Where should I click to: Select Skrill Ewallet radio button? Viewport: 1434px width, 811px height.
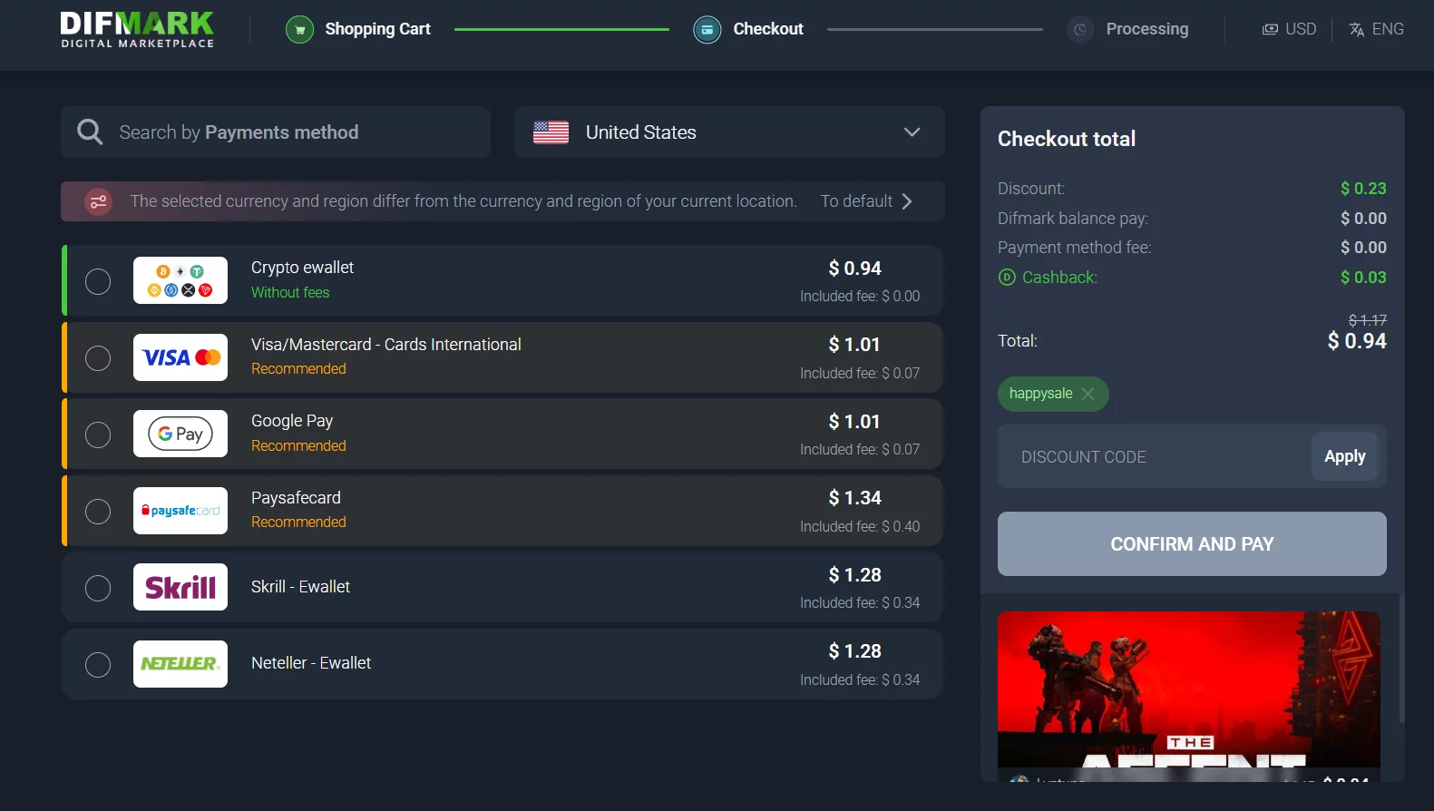[98, 588]
